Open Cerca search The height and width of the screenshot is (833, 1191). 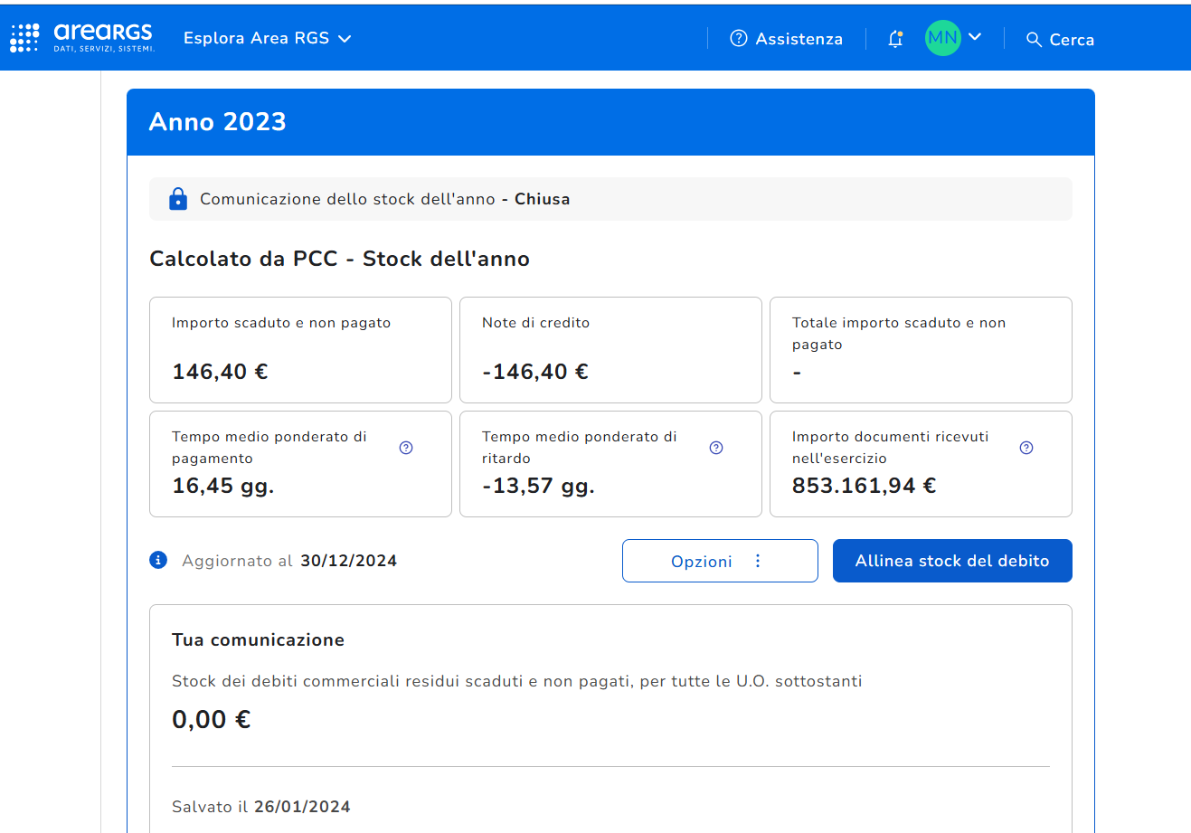click(x=1060, y=39)
